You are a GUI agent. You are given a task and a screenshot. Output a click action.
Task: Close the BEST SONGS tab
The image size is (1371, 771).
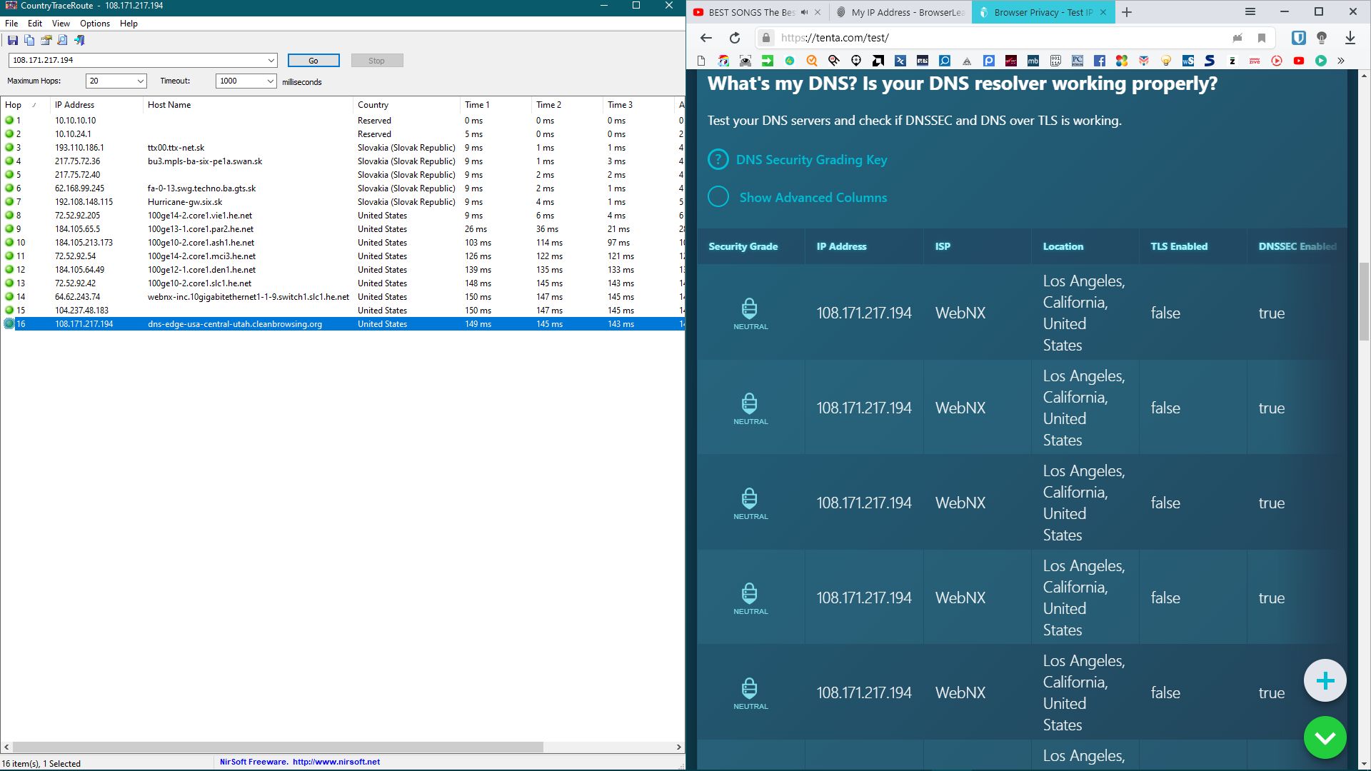818,12
